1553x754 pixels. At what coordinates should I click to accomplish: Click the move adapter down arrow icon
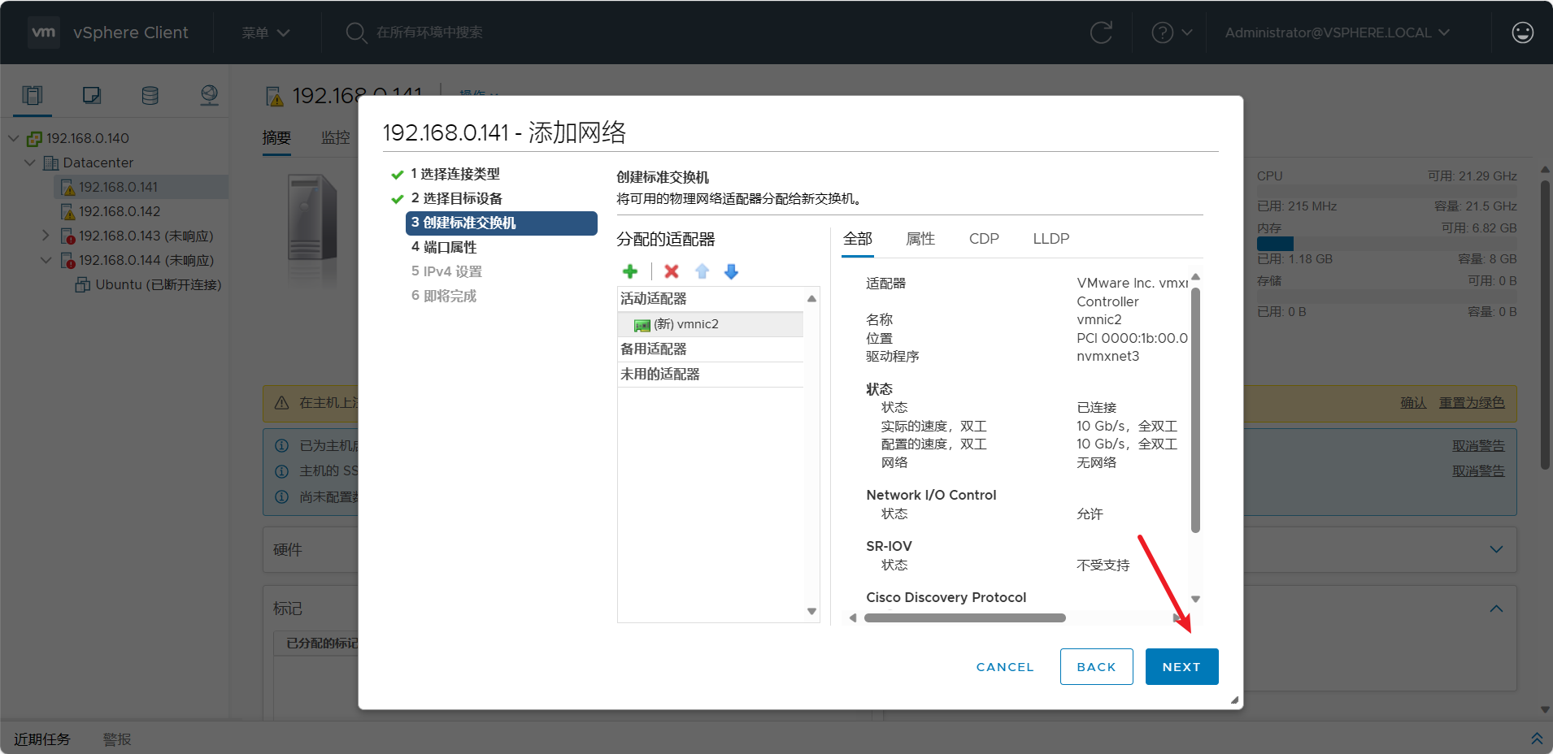[731, 271]
